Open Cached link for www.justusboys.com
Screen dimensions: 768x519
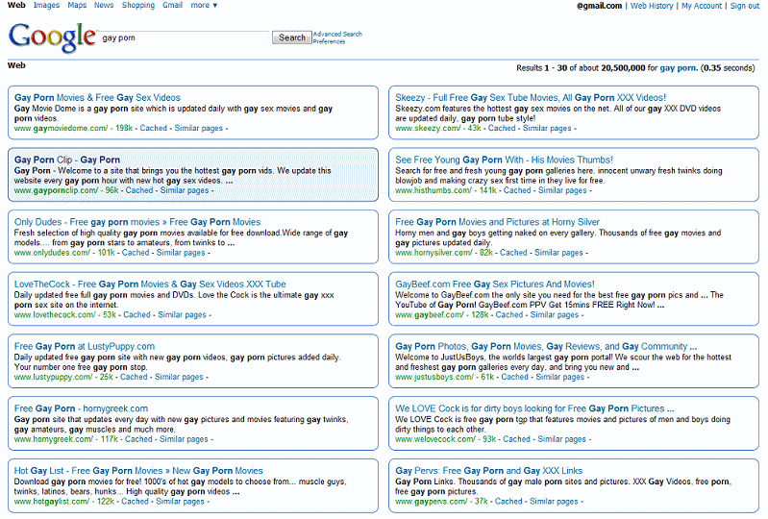pyautogui.click(x=515, y=377)
